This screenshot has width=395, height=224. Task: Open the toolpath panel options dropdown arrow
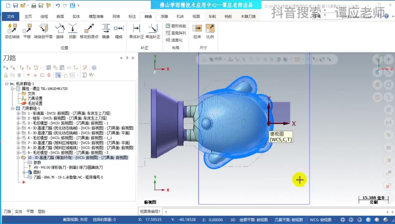tap(121, 58)
